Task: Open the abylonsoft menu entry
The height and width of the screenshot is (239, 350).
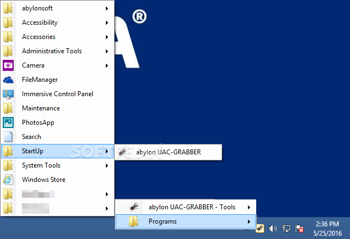Action: tap(58, 8)
